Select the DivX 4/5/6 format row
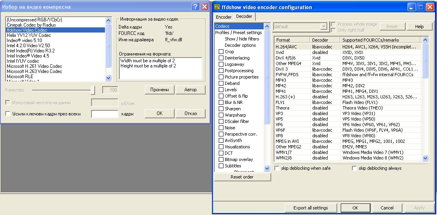Viewport: 437px width, 215px height. tap(348, 58)
